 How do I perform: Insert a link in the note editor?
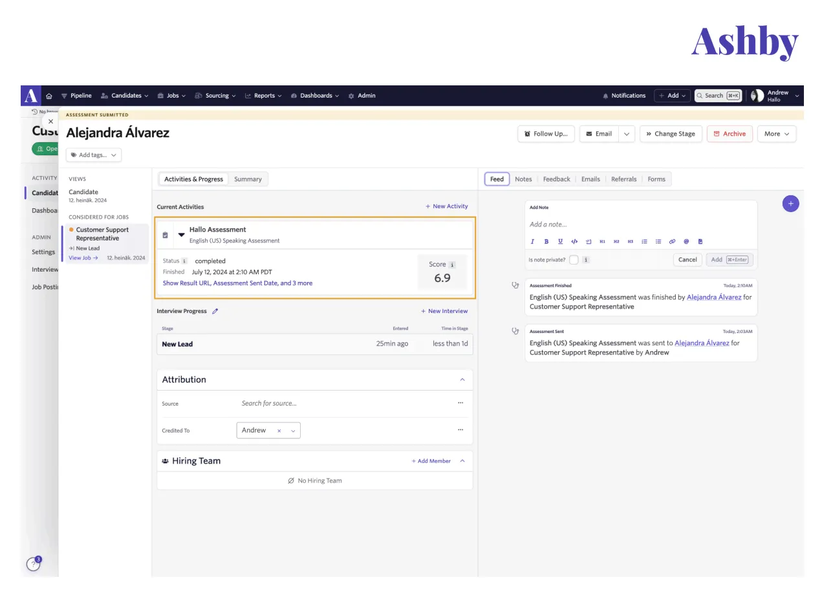point(672,241)
